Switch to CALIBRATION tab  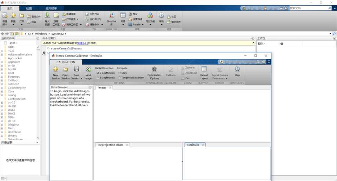click(66, 62)
